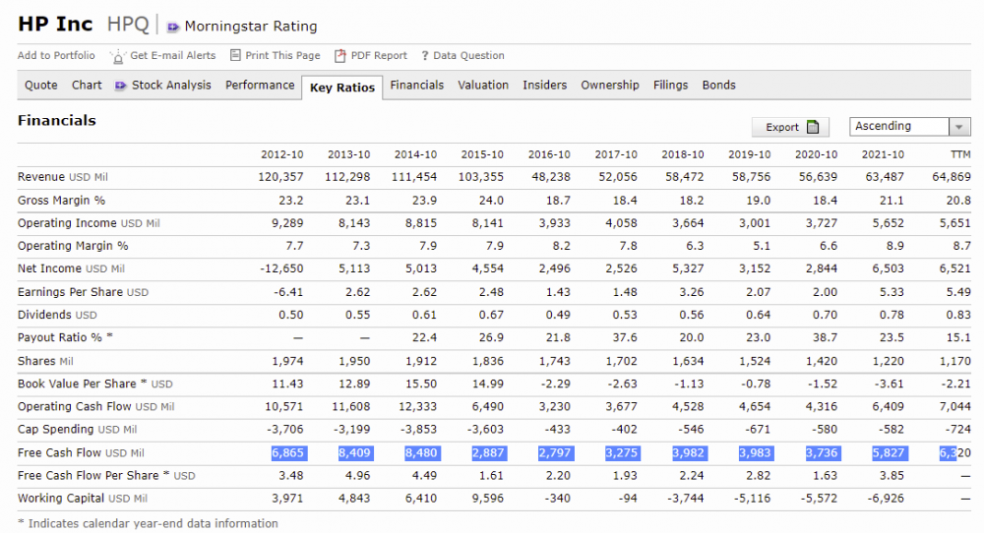984x533 pixels.
Task: Click Print This Page link
Action: 282,55
